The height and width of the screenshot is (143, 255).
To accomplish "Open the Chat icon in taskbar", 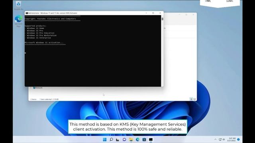I will coord(124,139).
